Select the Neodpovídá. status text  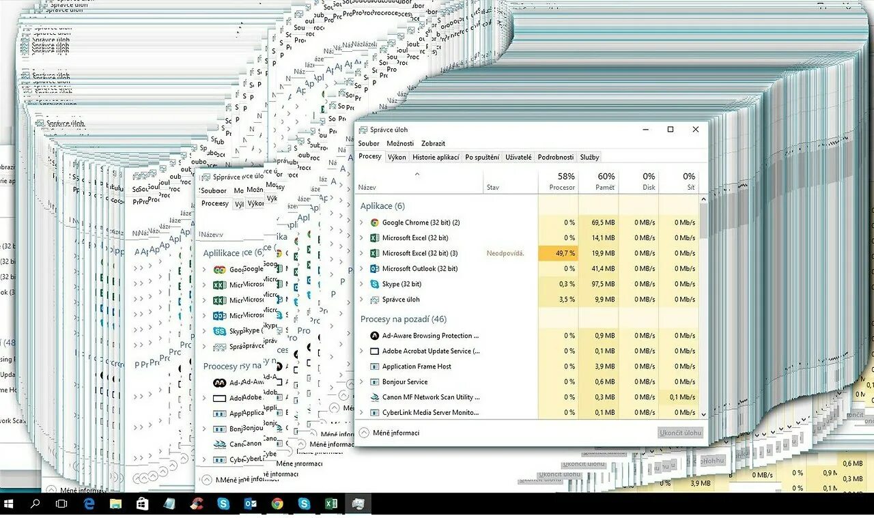tap(505, 253)
